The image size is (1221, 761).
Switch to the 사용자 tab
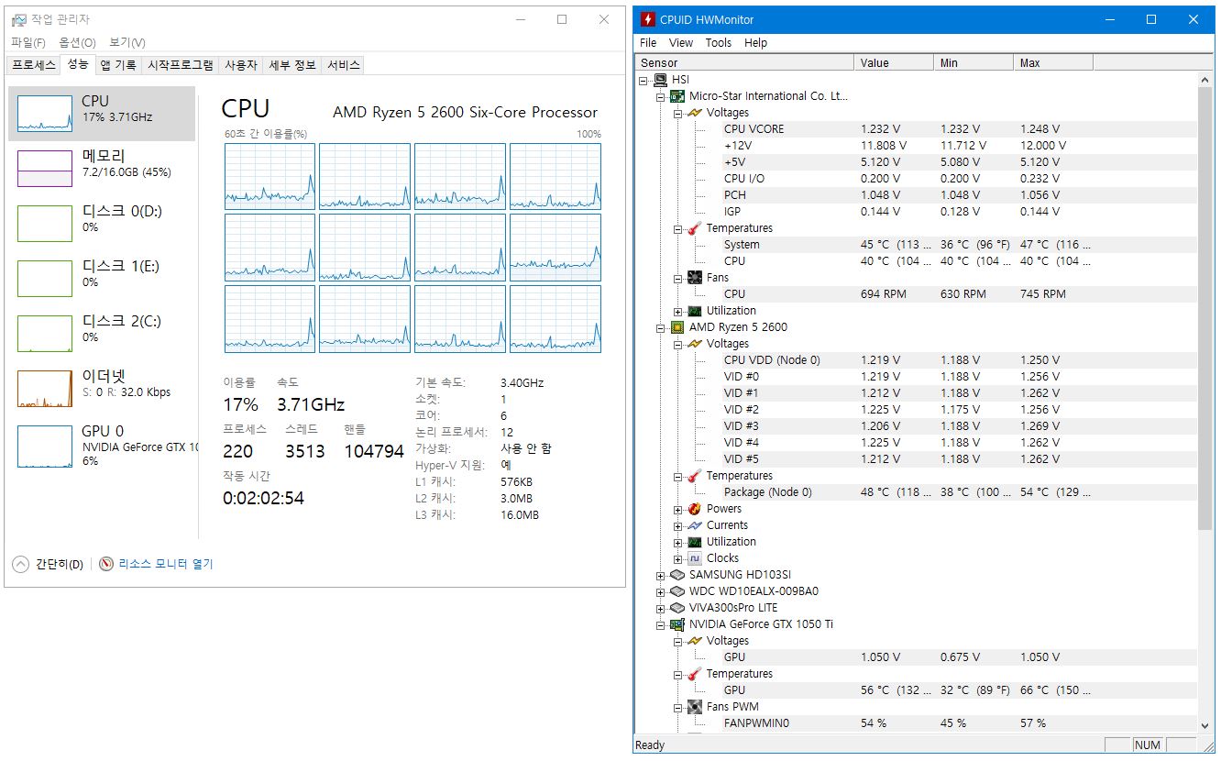coord(241,65)
